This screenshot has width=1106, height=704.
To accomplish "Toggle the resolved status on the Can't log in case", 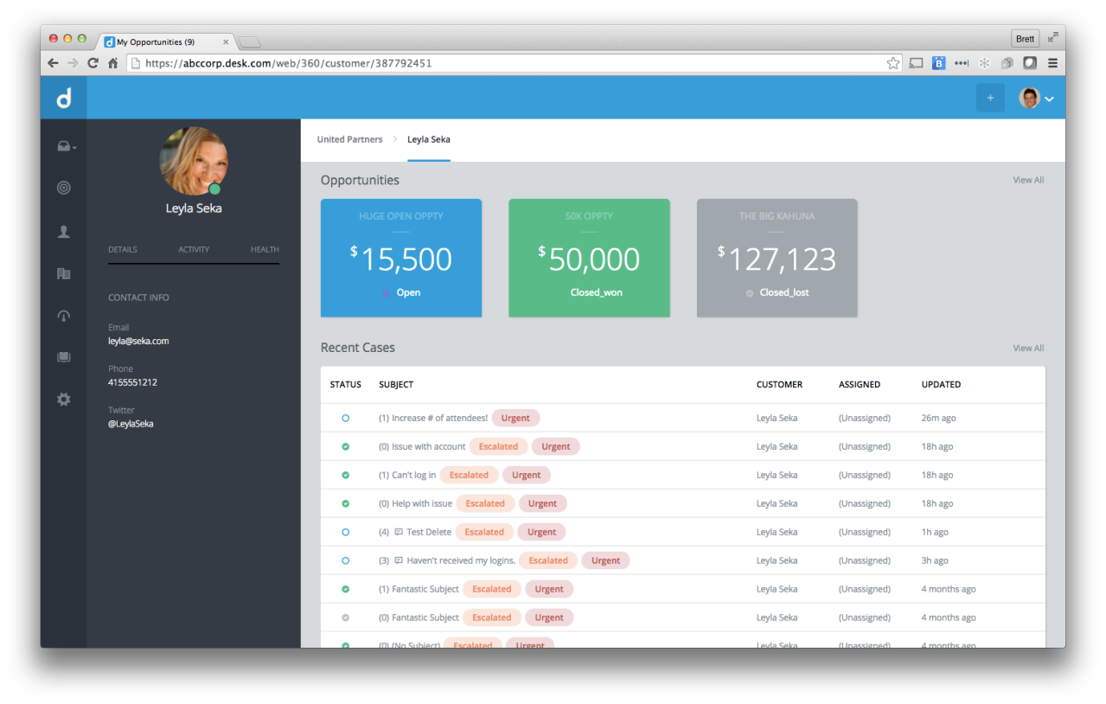I will (x=345, y=474).
